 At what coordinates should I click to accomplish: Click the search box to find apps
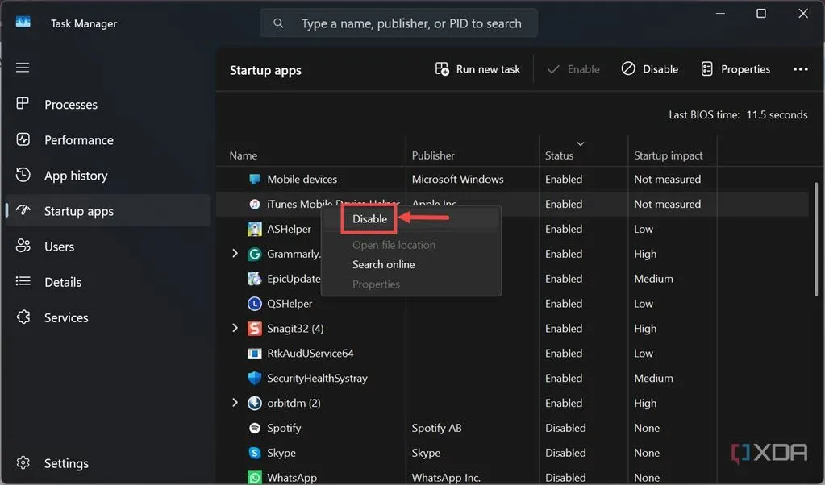(x=410, y=23)
